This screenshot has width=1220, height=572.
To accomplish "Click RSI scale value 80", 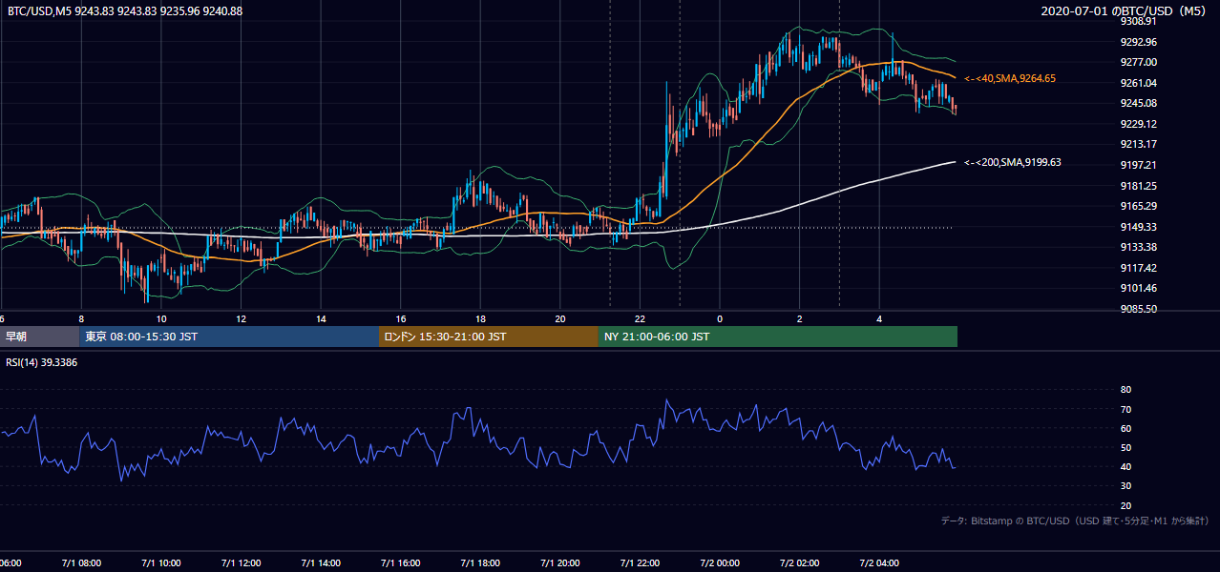I will tap(1125, 390).
